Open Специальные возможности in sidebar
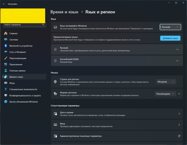This screenshot has width=187, height=145. 24,89
